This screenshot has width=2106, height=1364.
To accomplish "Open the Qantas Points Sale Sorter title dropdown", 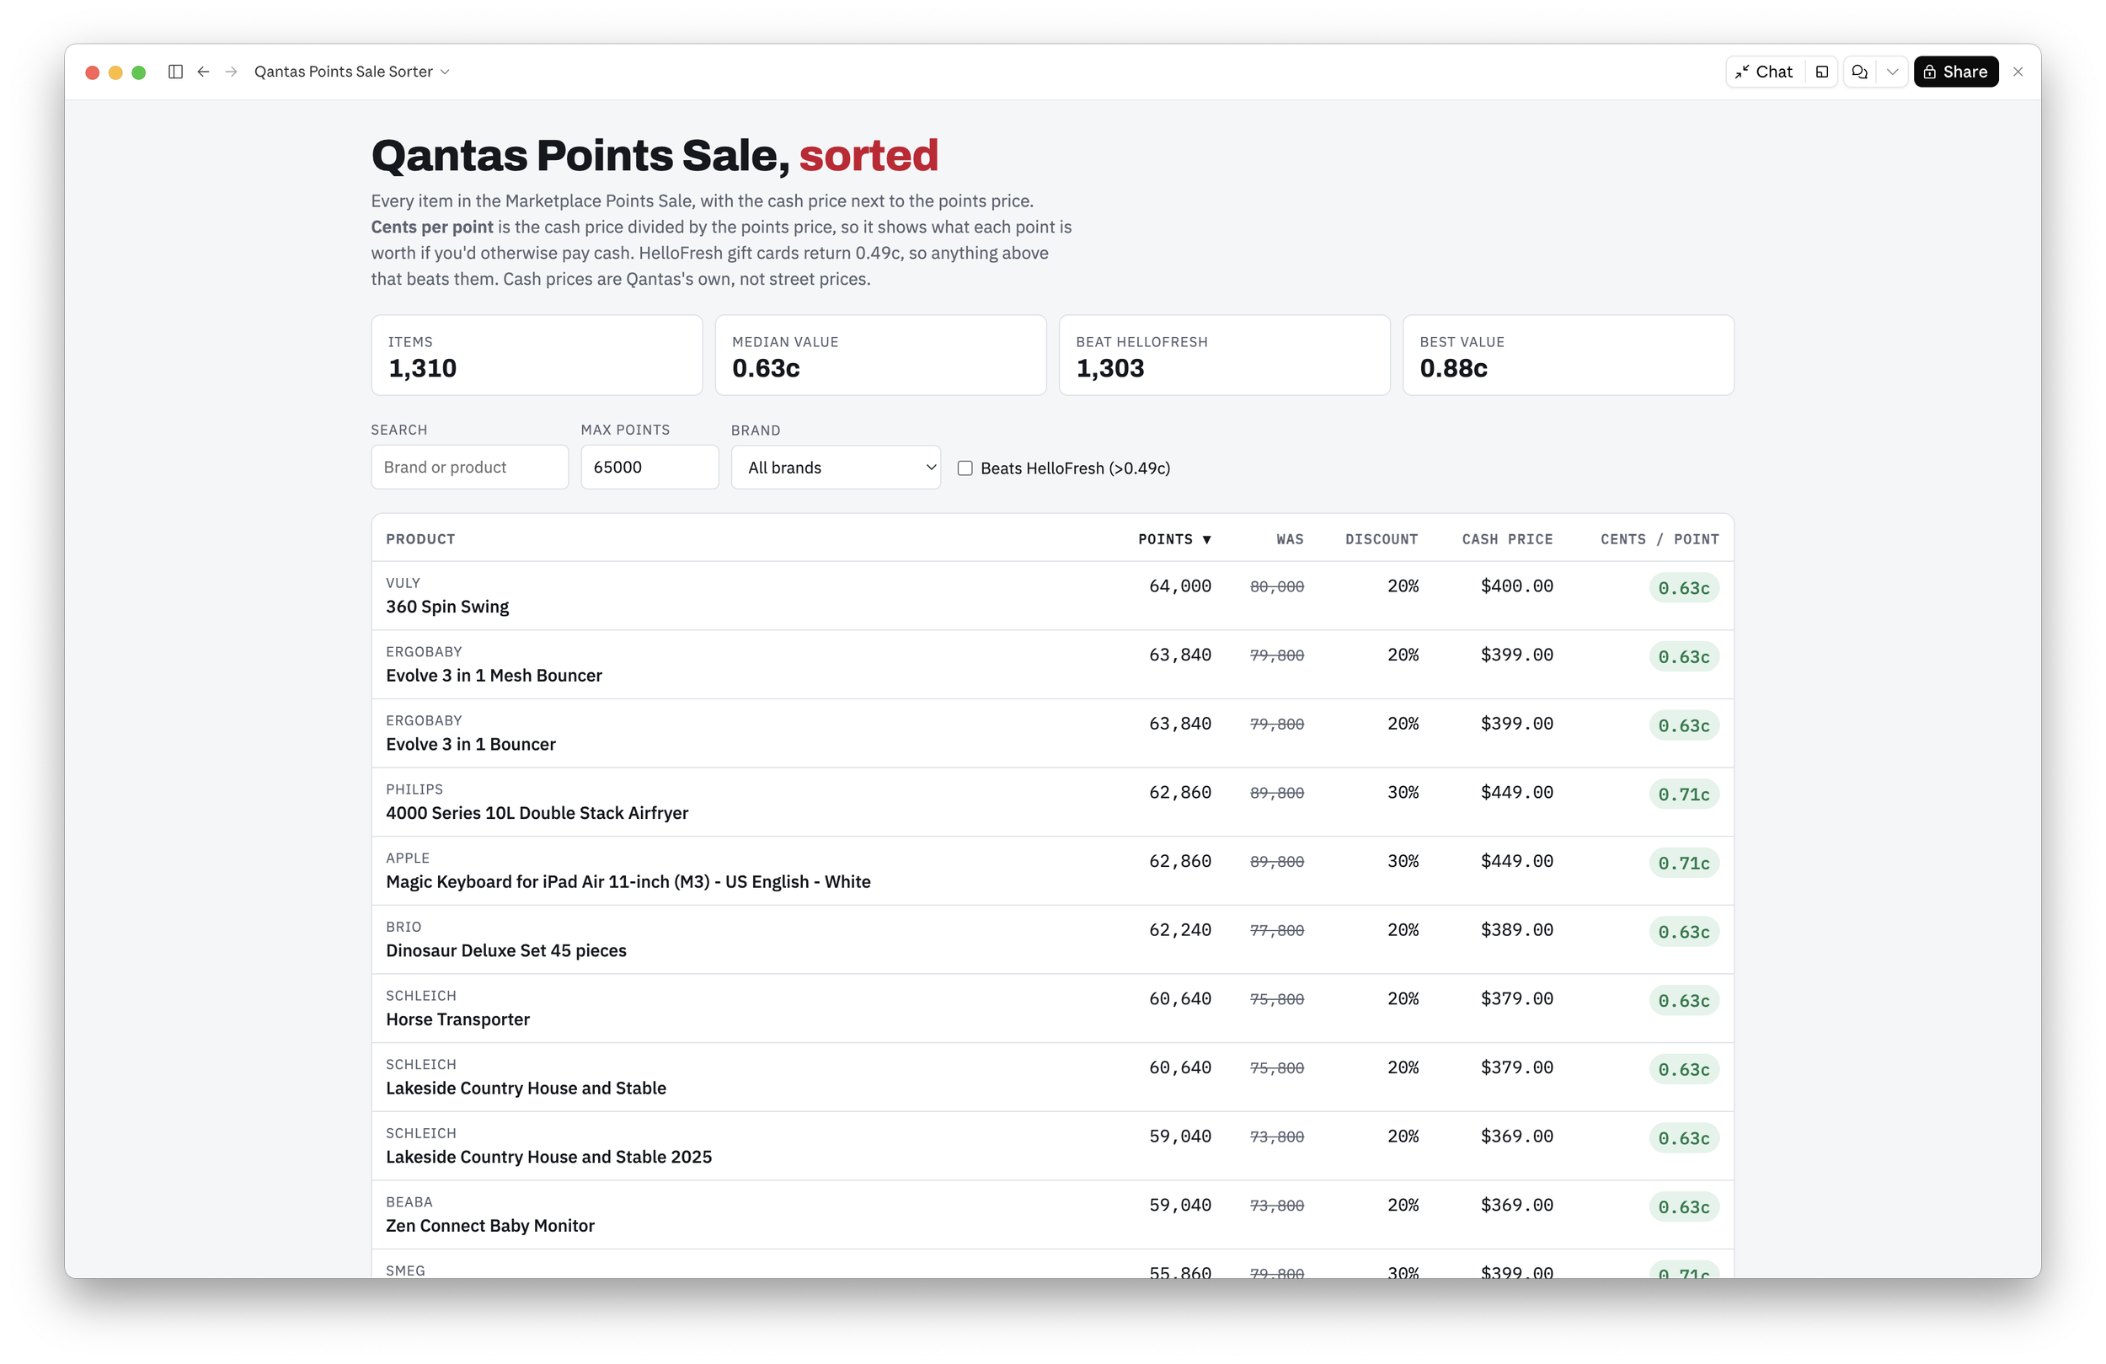I will [x=351, y=72].
